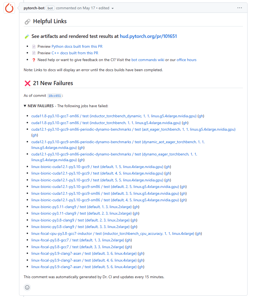Click the test tube icon before See artifacts
Screen dimensions: 253x297
click(27, 36)
